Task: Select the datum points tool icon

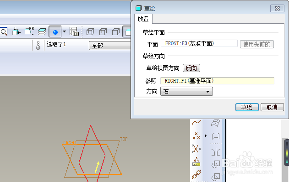Action: [x=196, y=136]
